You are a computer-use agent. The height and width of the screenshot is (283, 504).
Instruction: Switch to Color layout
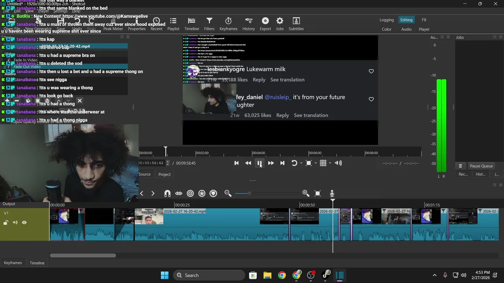click(387, 29)
